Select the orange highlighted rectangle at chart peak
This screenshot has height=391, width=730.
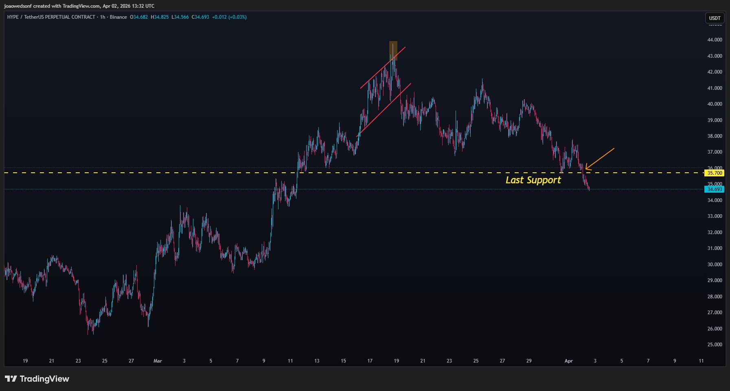393,50
